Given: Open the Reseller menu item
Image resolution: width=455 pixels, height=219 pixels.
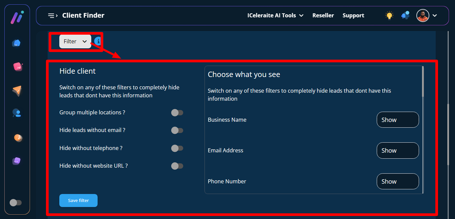Looking at the screenshot, I should point(323,15).
